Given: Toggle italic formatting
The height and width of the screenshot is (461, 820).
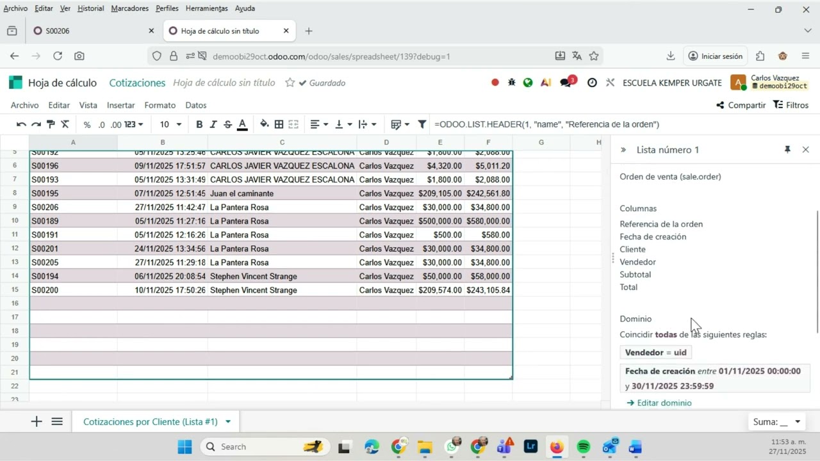Looking at the screenshot, I should (x=213, y=124).
